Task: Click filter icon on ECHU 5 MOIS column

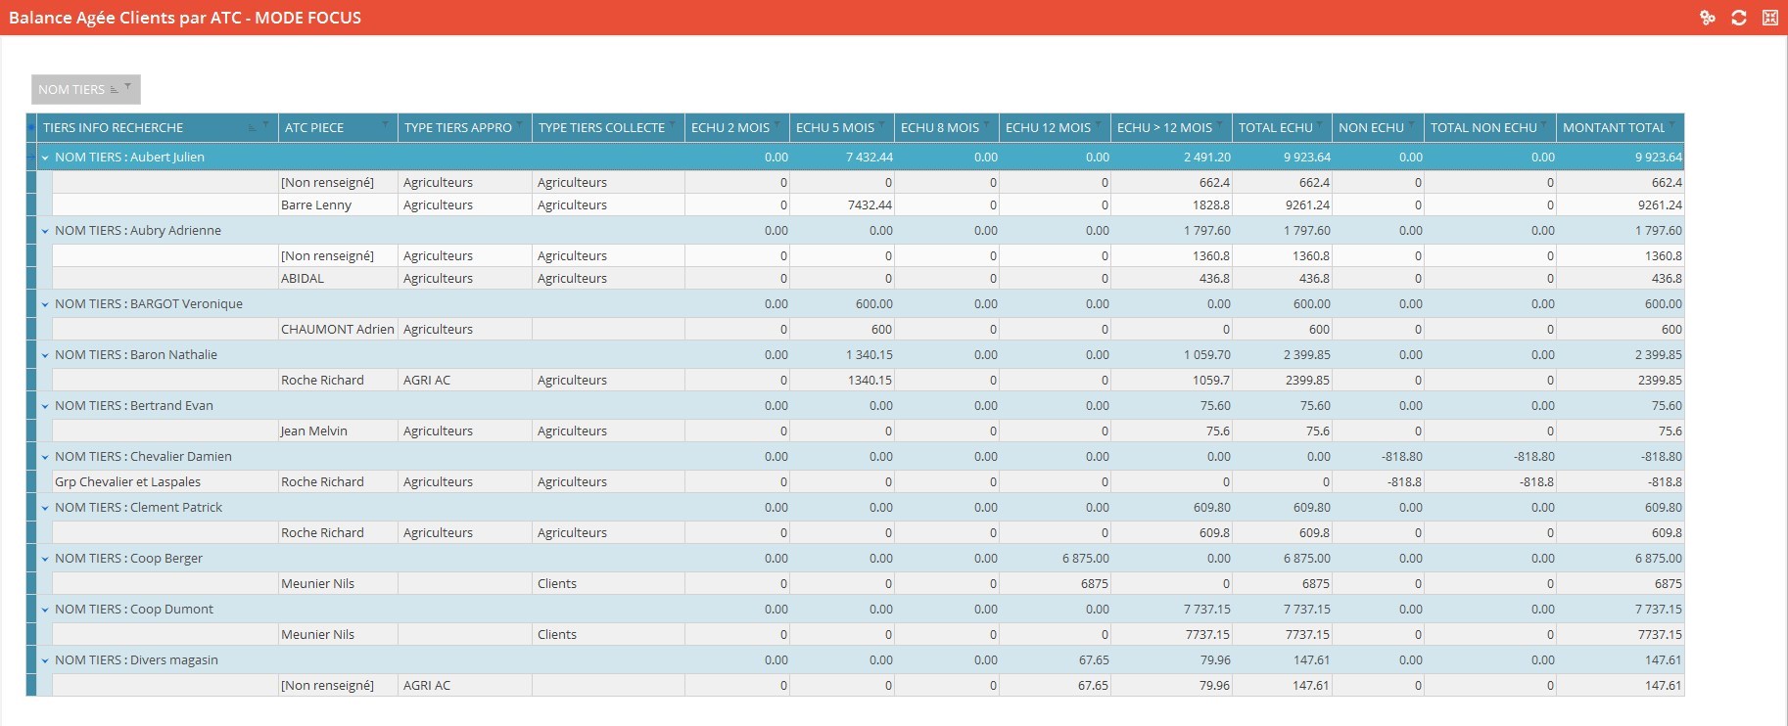Action: 881,124
